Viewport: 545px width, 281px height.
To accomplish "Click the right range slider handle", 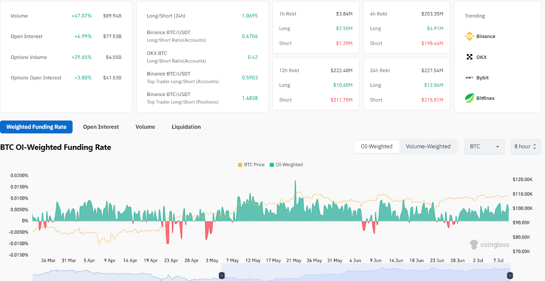I will click(x=510, y=276).
